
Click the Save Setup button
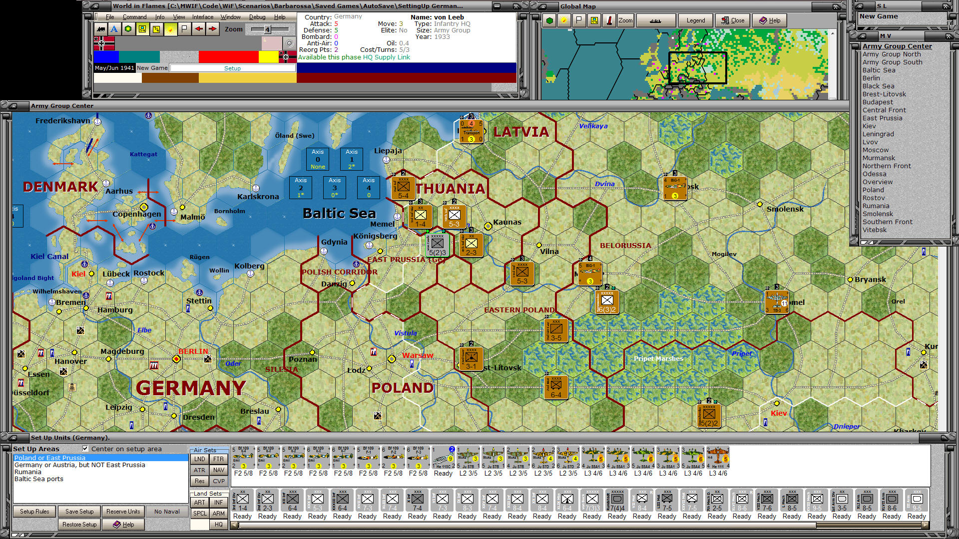[x=79, y=512]
